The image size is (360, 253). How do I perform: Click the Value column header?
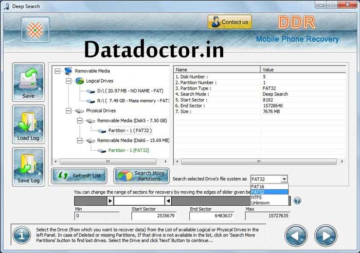point(303,69)
